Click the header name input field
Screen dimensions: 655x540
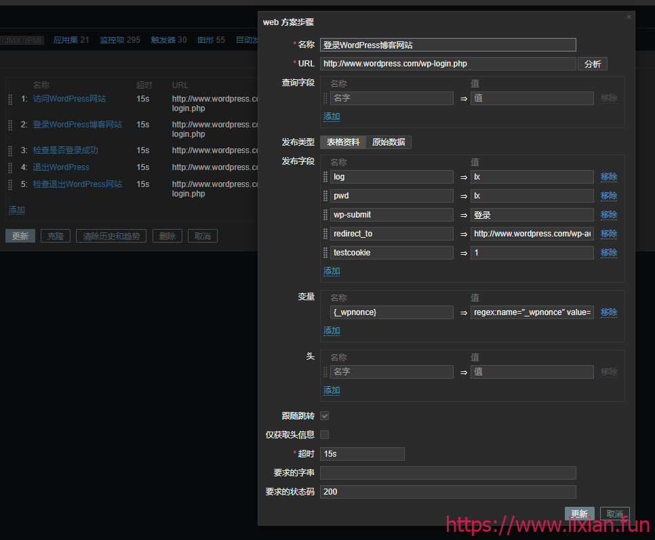pos(391,372)
